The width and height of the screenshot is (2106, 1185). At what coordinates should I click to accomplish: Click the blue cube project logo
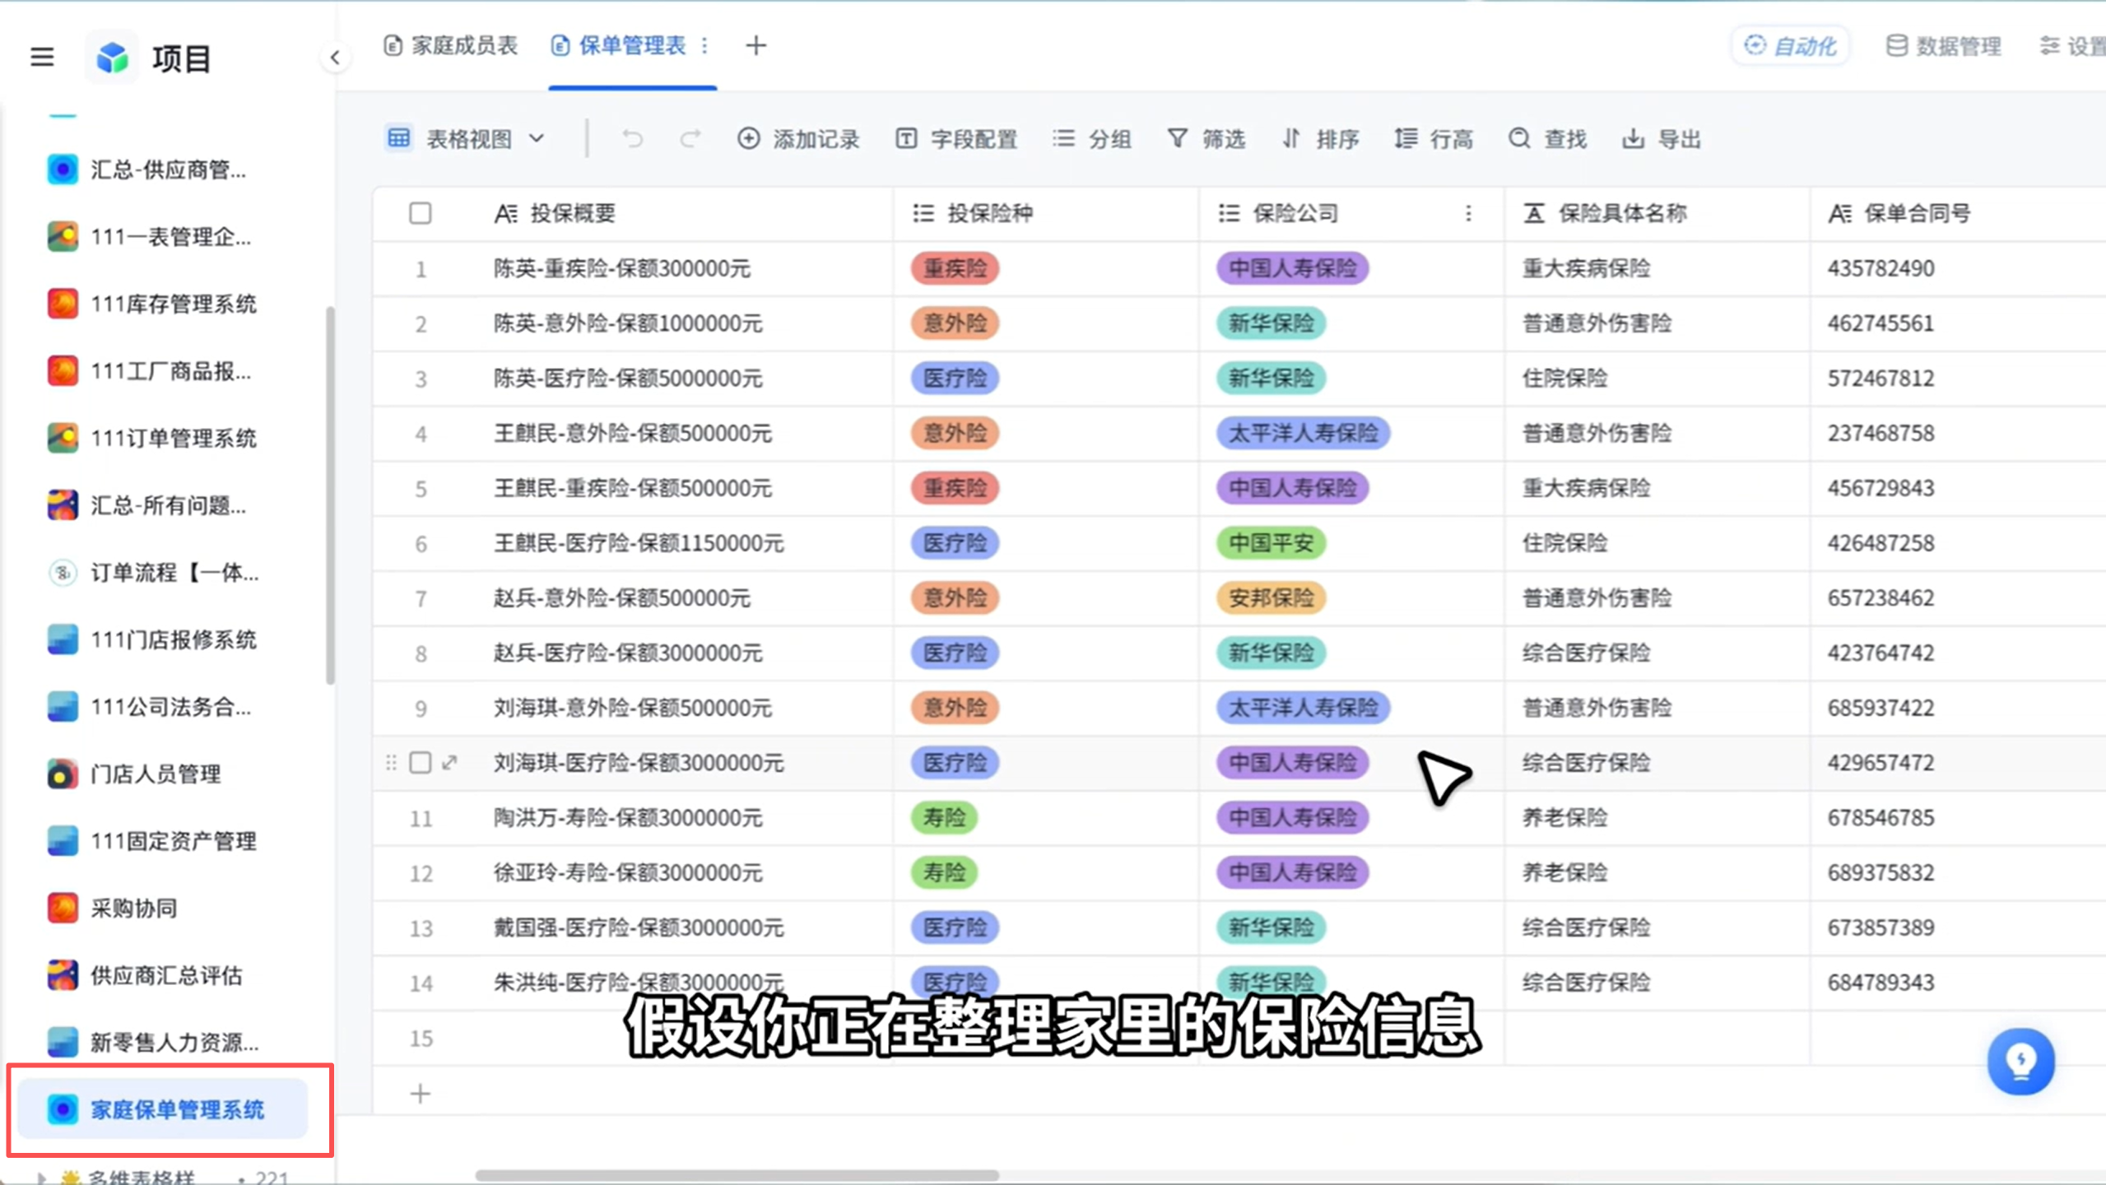click(x=112, y=58)
